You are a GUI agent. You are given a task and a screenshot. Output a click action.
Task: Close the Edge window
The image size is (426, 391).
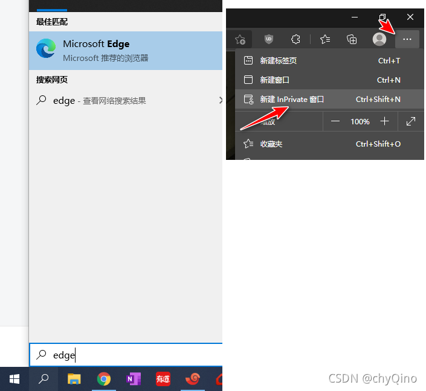pyautogui.click(x=410, y=17)
